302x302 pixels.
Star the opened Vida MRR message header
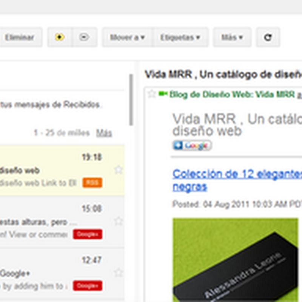coord(152,94)
